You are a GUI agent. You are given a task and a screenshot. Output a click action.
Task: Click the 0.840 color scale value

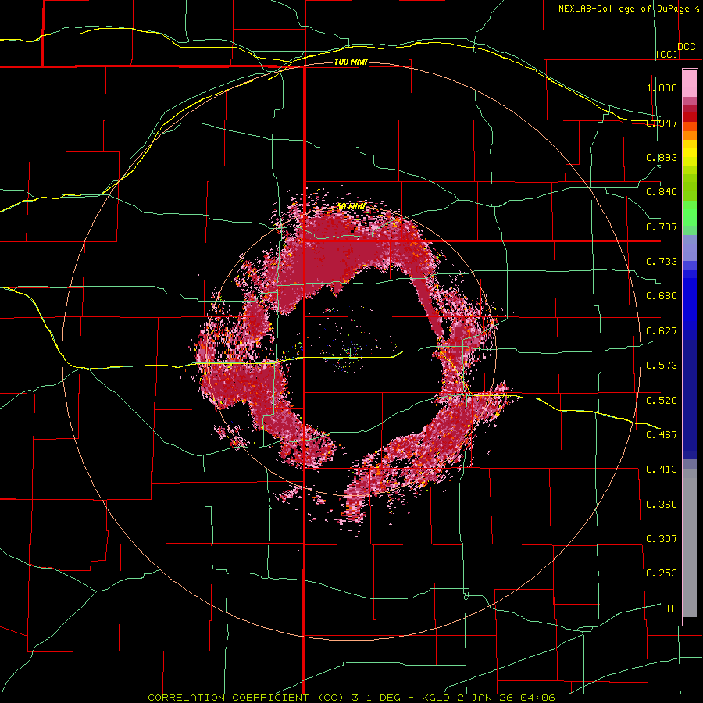[x=662, y=192]
